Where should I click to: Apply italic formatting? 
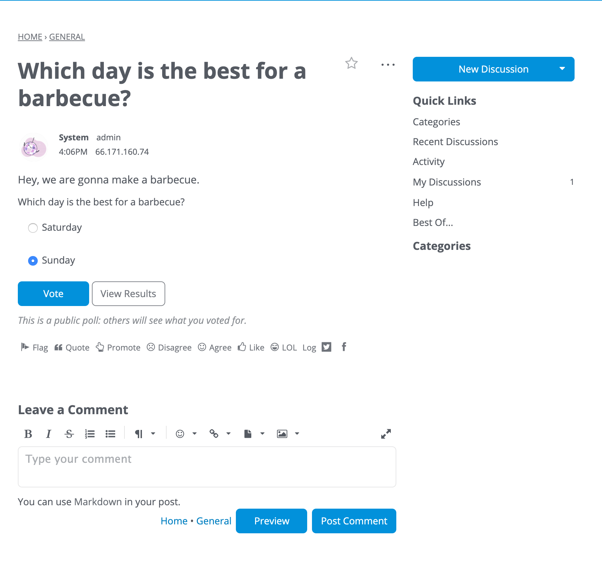point(48,434)
